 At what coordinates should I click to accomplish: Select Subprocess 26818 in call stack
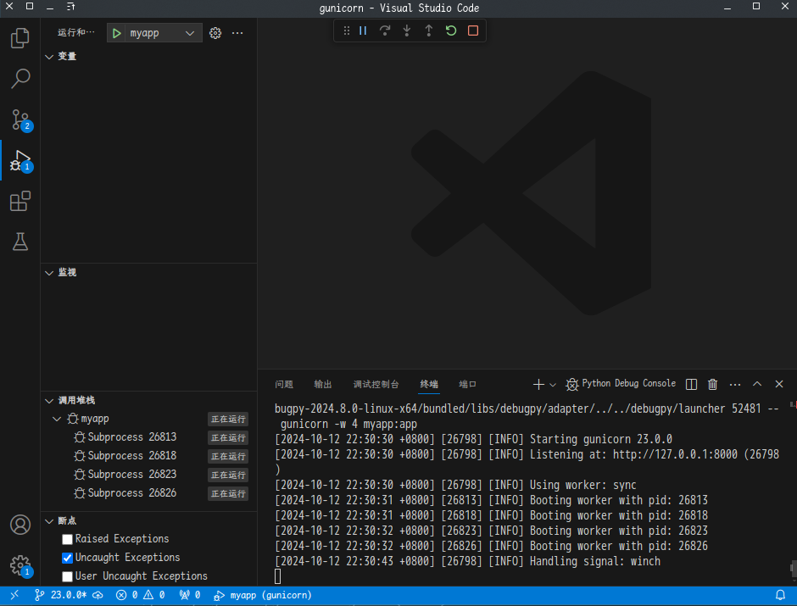(x=131, y=456)
